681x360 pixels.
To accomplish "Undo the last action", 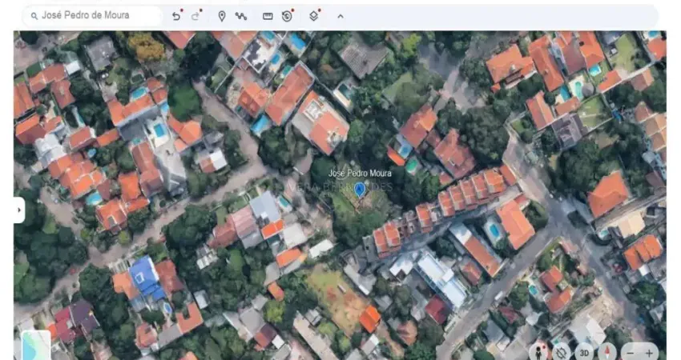I will [176, 16].
